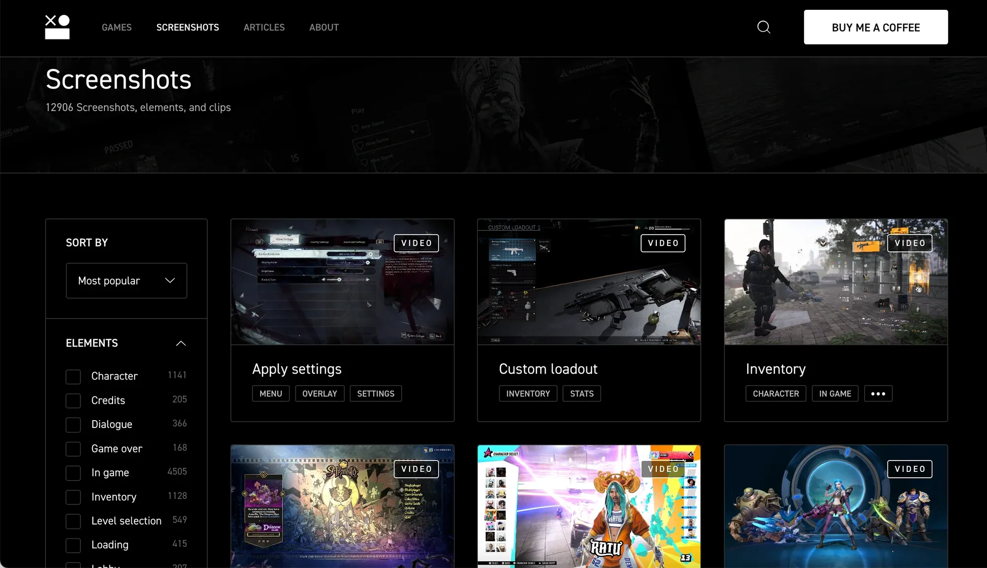987x568 pixels.
Task: Click VIDEO badge on Jinx champions thumbnail
Action: point(910,469)
